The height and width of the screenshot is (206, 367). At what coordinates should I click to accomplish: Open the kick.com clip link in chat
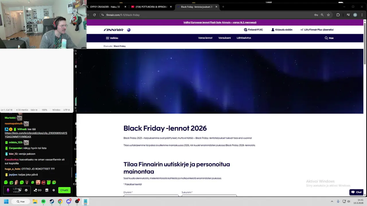(36, 135)
